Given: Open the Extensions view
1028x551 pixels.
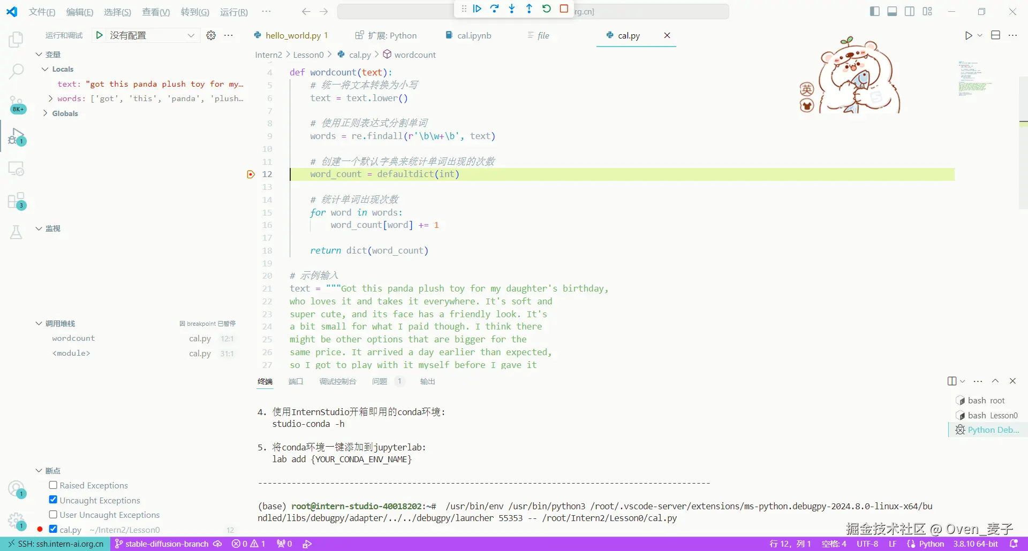Looking at the screenshot, I should coord(16,201).
